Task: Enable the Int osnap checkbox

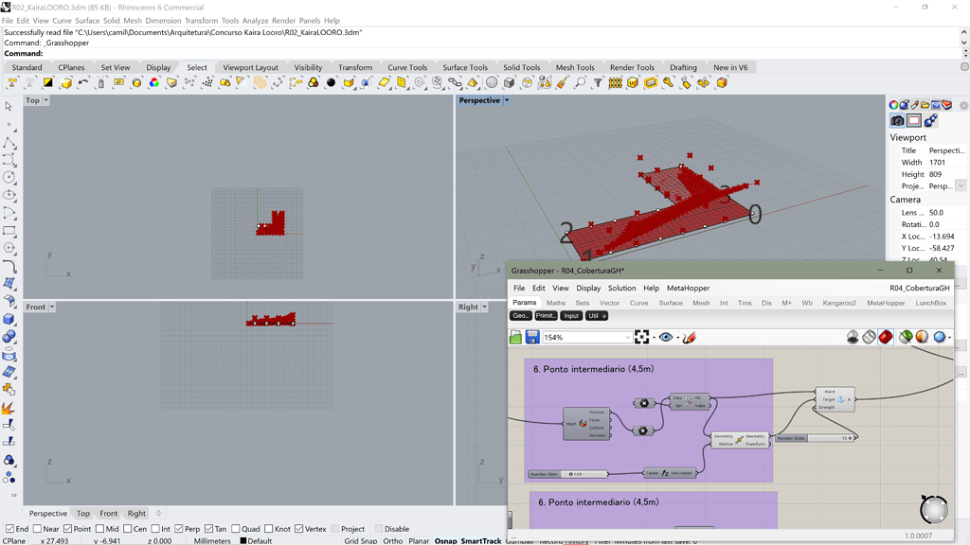Action: 154,529
